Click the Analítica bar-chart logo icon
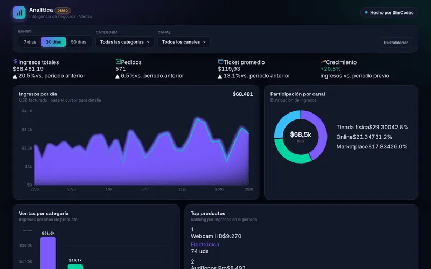431x269 pixels. pyautogui.click(x=19, y=12)
